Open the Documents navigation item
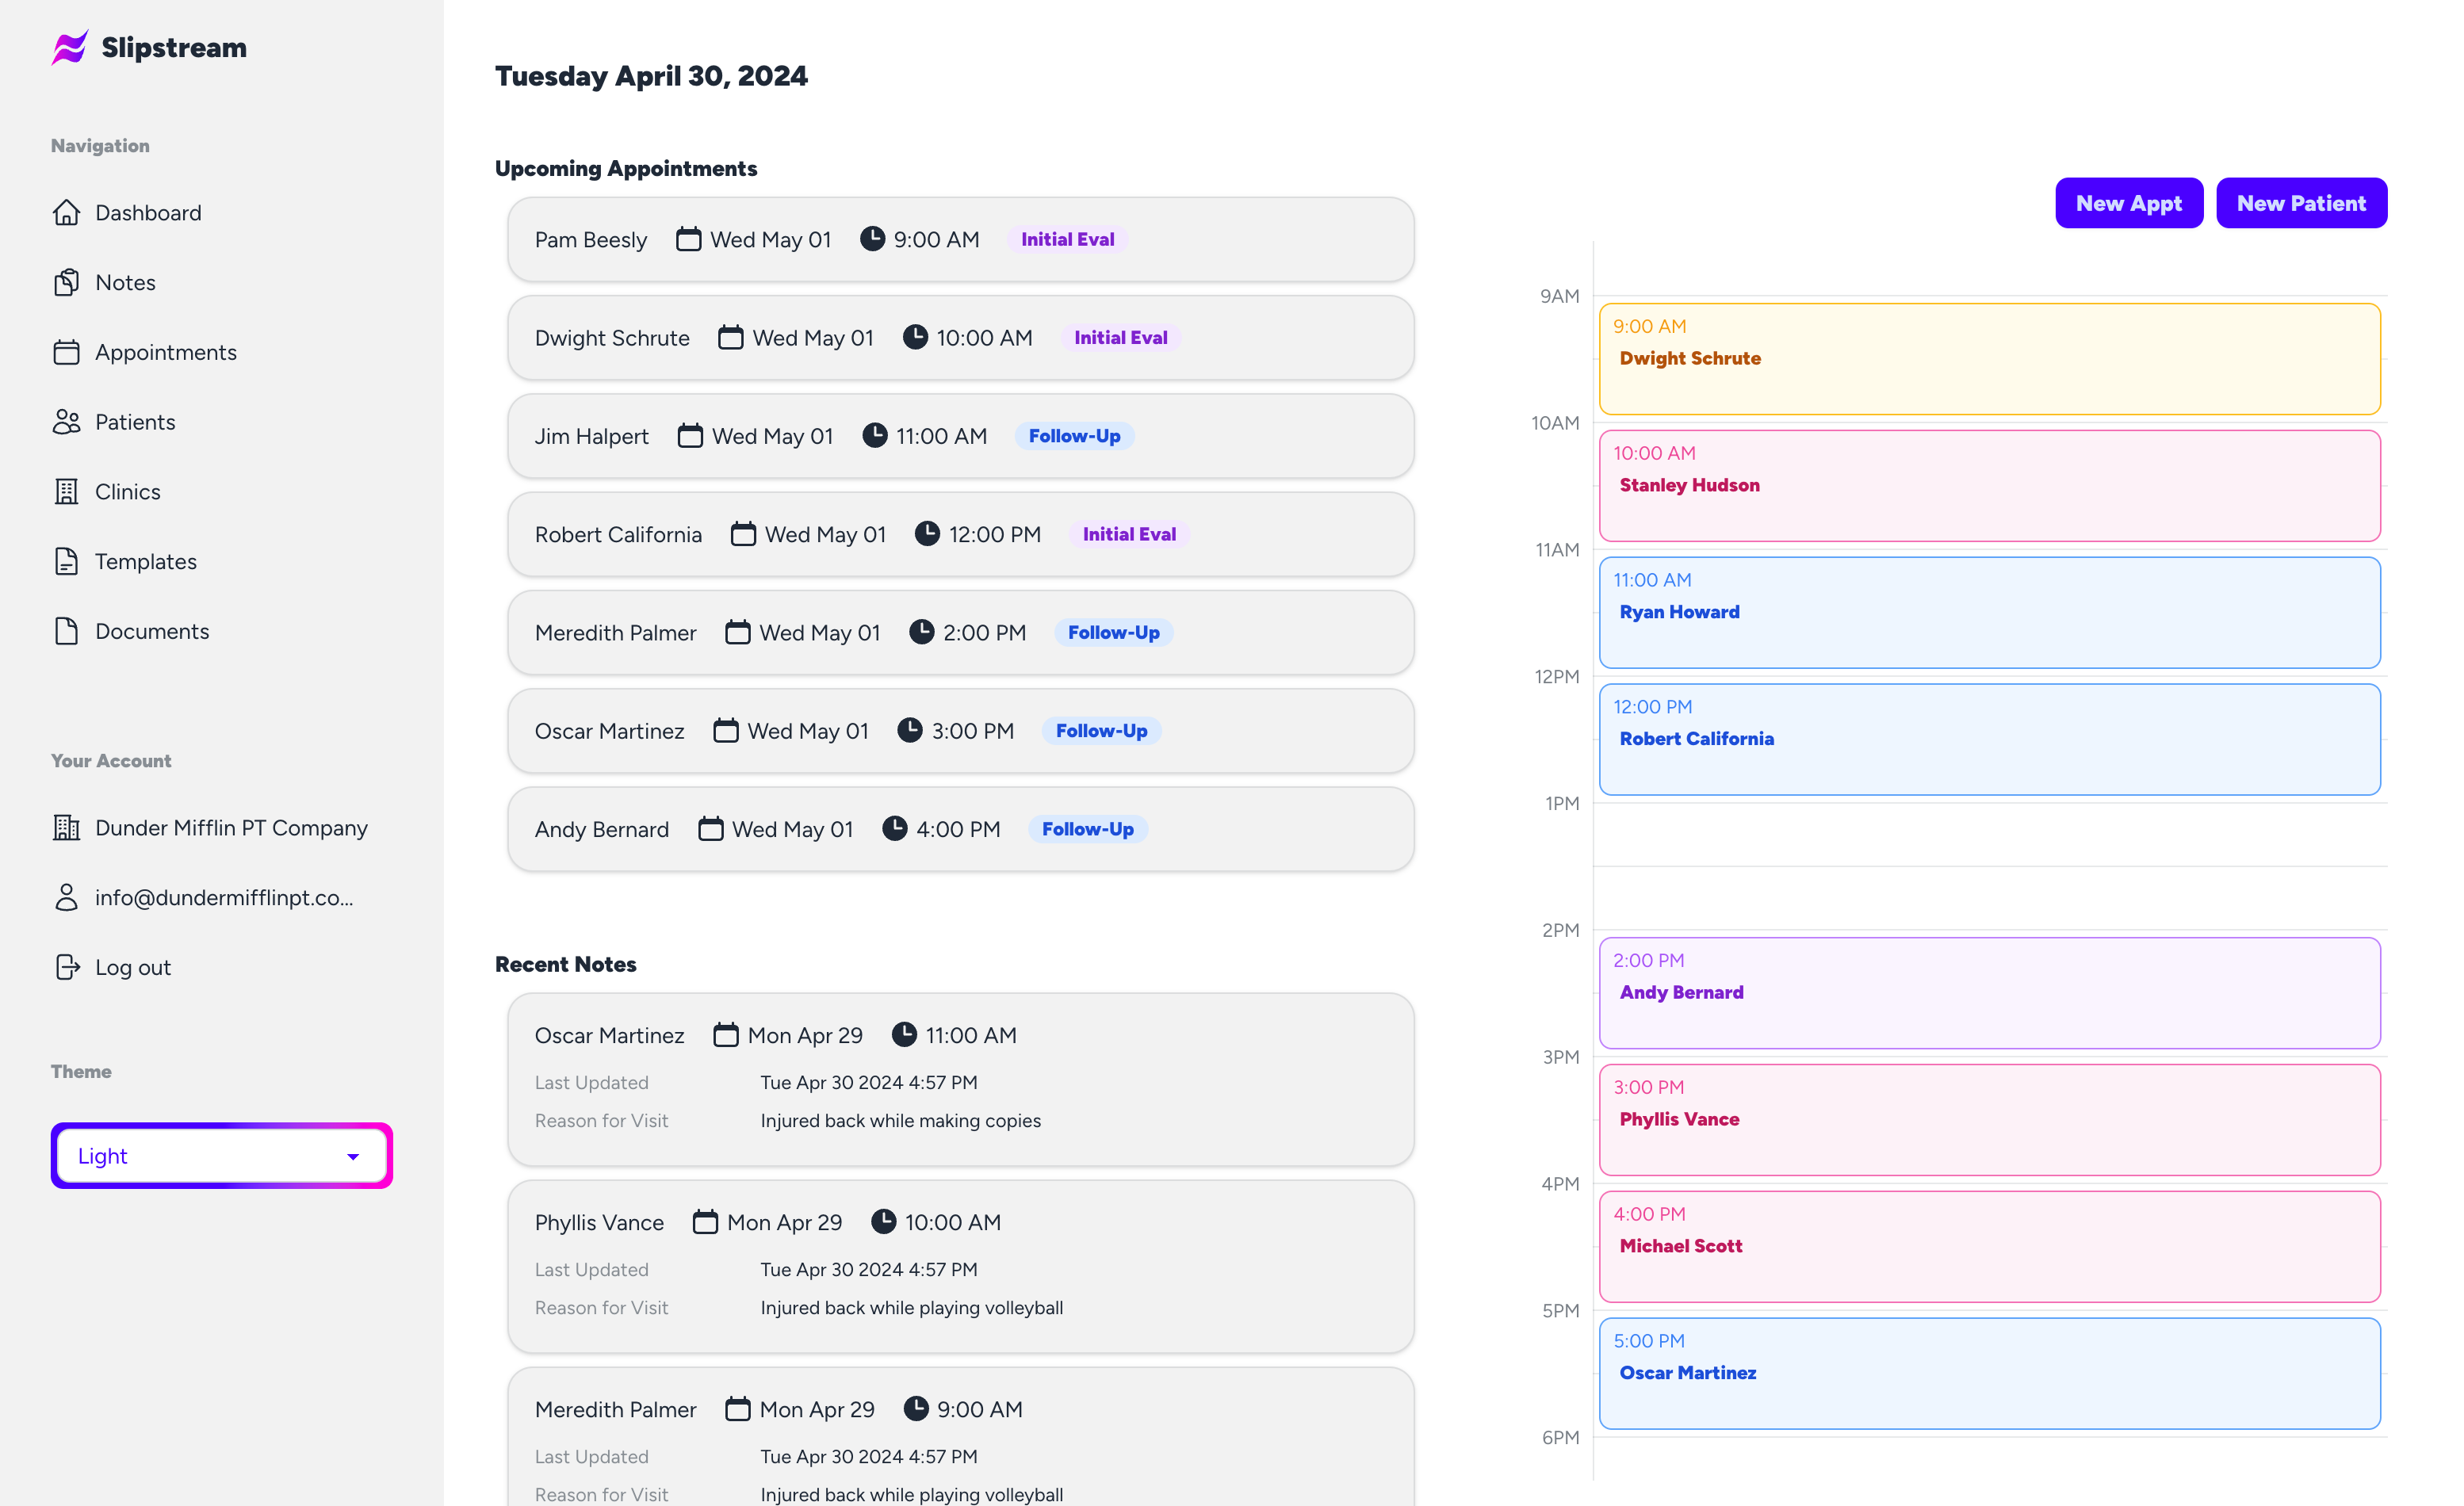Screen dimensions: 2464x1506 click(152, 631)
